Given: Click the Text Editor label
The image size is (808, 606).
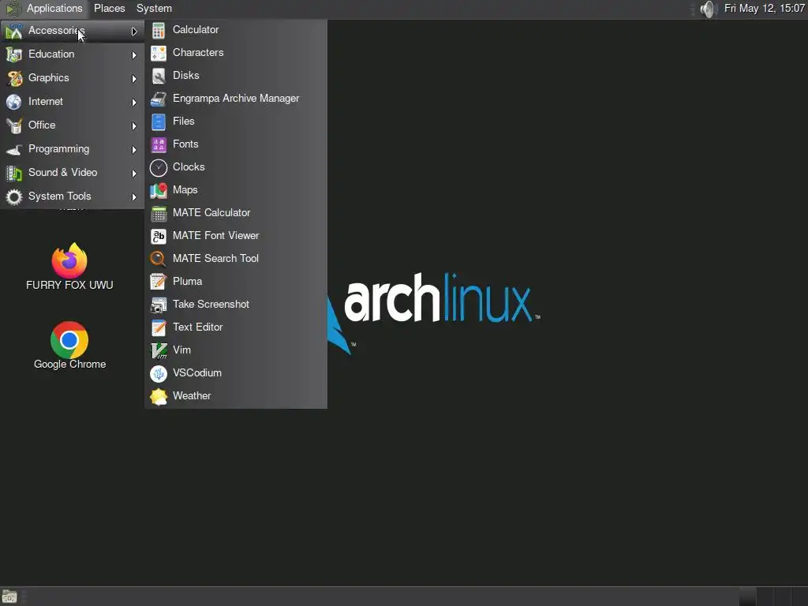Looking at the screenshot, I should coord(197,327).
